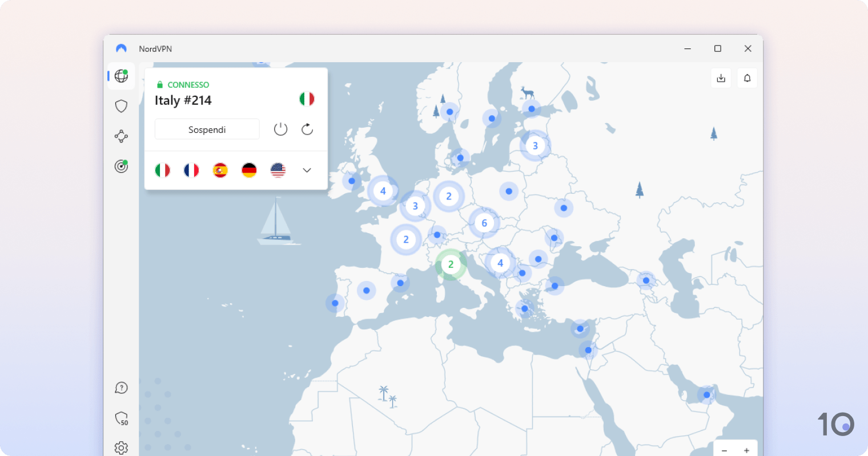Open the Threat Protection shield panel
Viewport: 868px width, 456px height.
(x=120, y=105)
